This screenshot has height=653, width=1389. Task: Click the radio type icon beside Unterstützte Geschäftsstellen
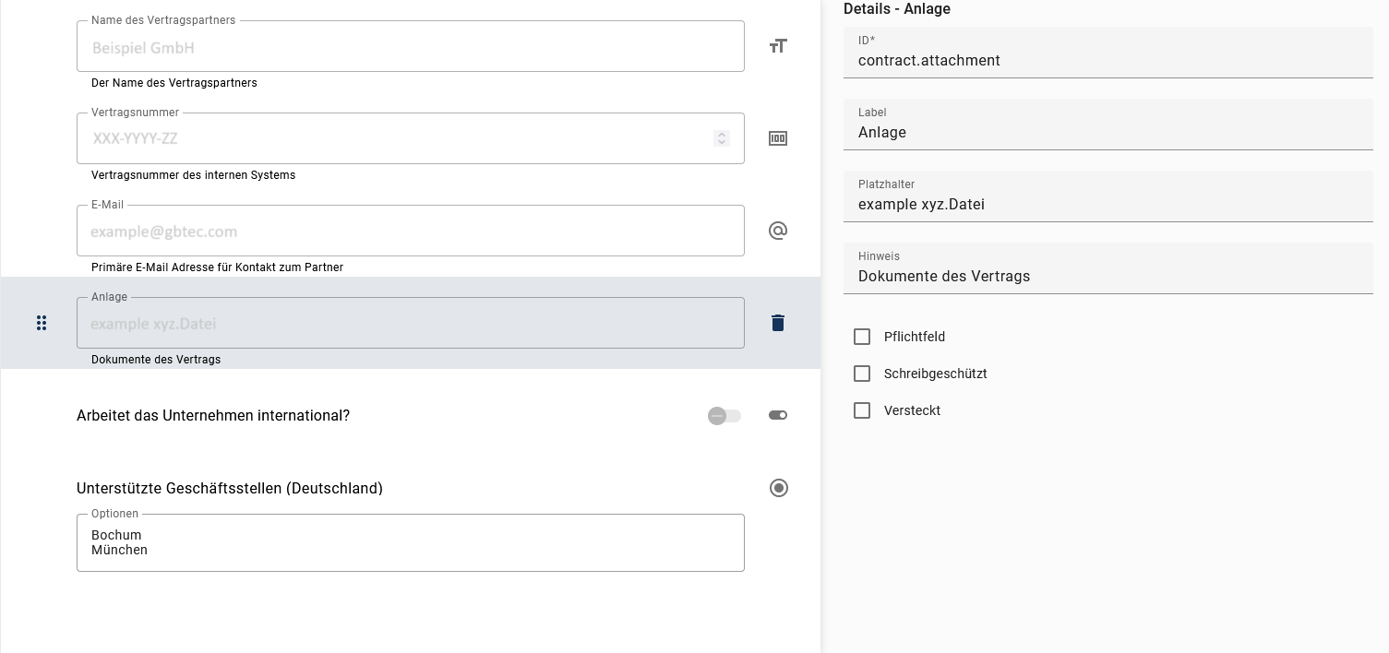pyautogui.click(x=779, y=488)
